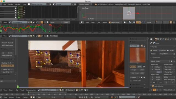Image resolution: width=176 pixels, height=99 pixels.
Task: Click the Render image button
Action: (154, 51)
